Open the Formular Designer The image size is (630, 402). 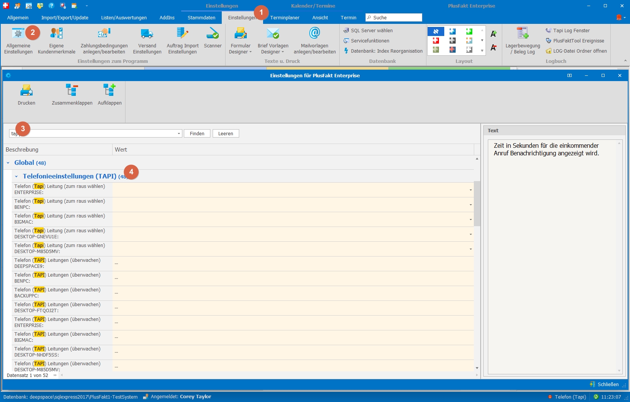(240, 41)
